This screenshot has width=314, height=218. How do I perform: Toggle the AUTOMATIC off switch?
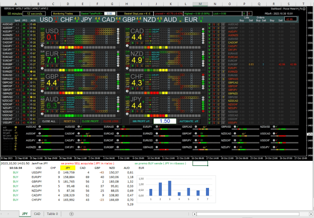189,121
